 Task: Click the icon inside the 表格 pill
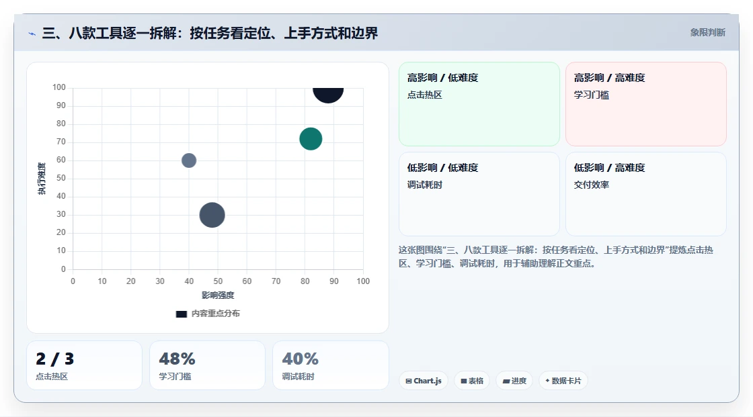pyautogui.click(x=464, y=381)
